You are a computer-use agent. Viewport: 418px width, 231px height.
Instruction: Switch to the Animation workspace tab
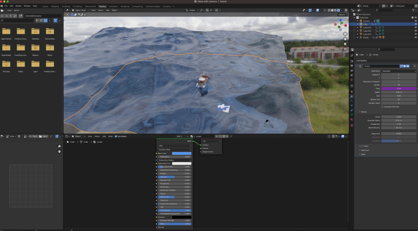coord(113,7)
